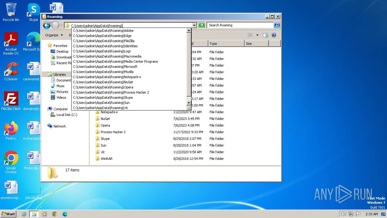387x218 pixels.
Task: Select the Opera path suggestion
Action: [x=129, y=87]
